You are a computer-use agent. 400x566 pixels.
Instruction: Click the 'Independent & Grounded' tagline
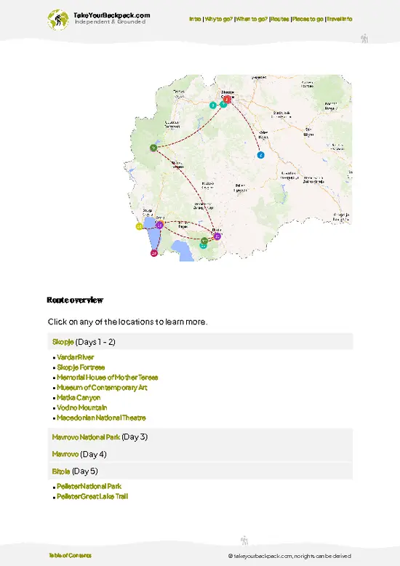click(x=110, y=22)
